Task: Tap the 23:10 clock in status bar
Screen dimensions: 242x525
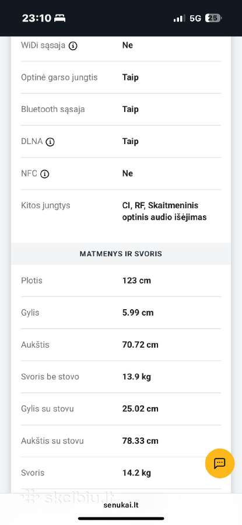Action: (37, 18)
